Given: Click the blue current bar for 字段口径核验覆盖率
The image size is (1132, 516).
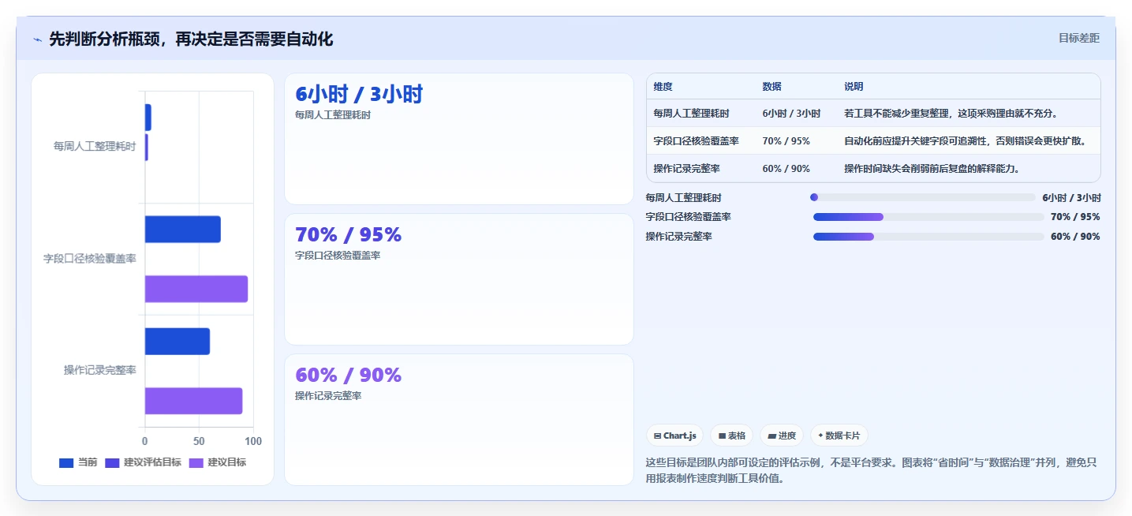Looking at the screenshot, I should coord(182,230).
